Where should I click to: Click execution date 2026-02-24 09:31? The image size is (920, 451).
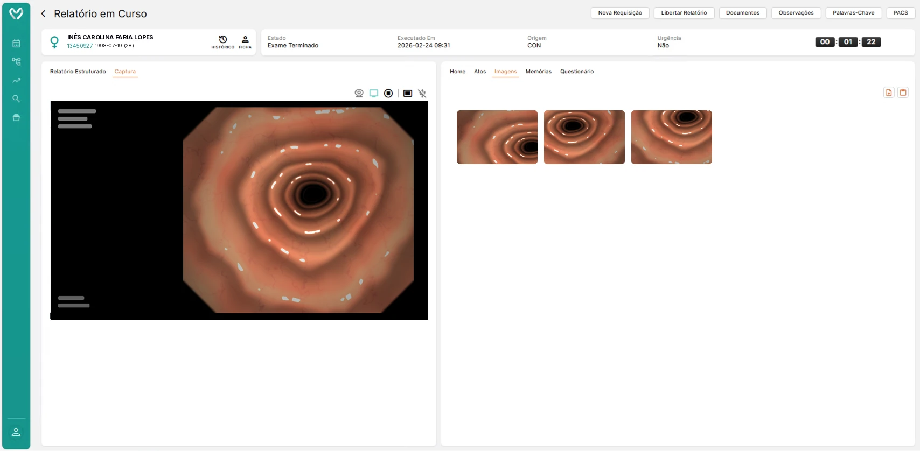tap(424, 46)
